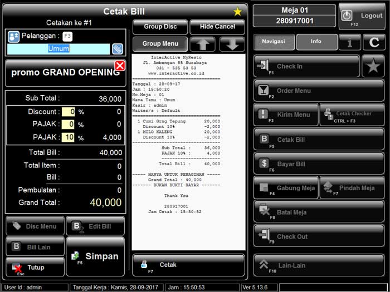The image size is (390, 292).
Task: Open the Group Disc selector
Action: click(160, 27)
